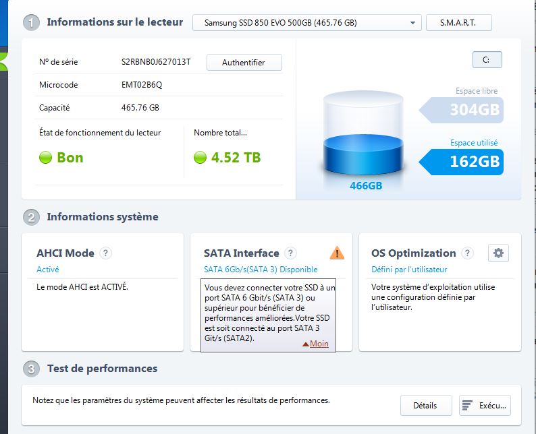Open help icon next to AHCI Mode
This screenshot has width=536, height=434.
[105, 253]
